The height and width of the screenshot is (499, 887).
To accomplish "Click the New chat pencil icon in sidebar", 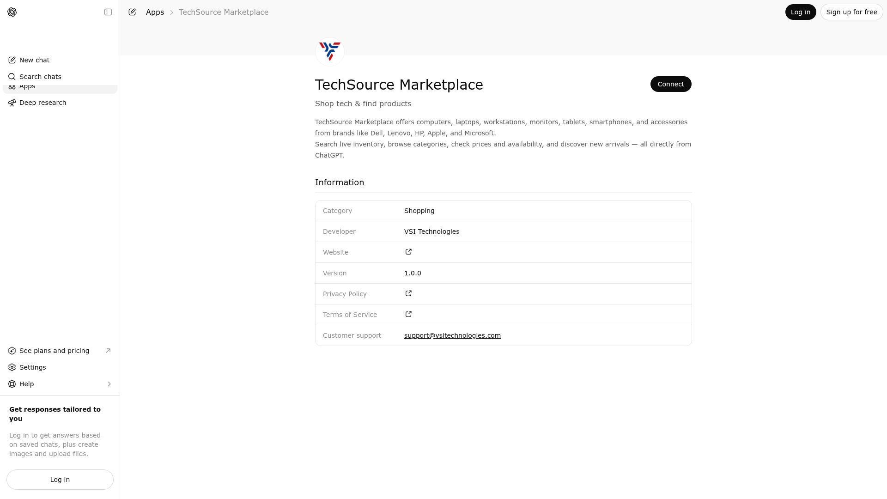I will coord(12,60).
